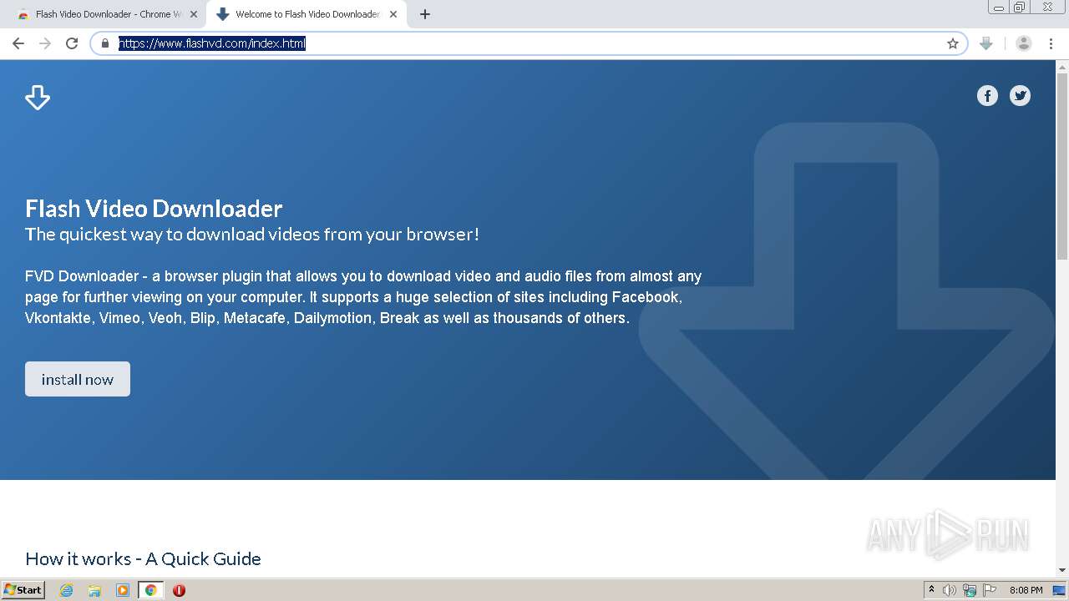1069x601 pixels.
Task: Bookmark this page with star icon
Action: 952,43
